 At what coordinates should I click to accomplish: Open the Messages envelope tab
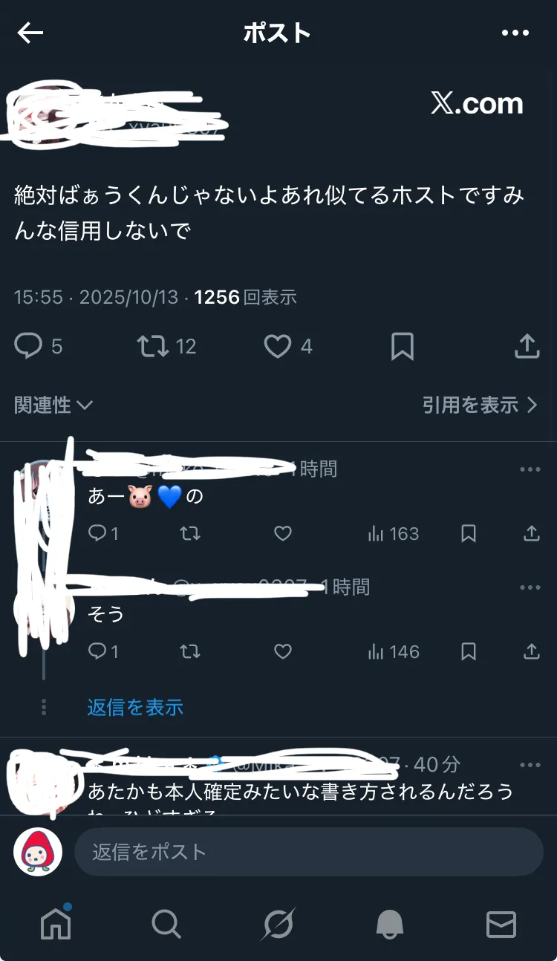point(501,924)
